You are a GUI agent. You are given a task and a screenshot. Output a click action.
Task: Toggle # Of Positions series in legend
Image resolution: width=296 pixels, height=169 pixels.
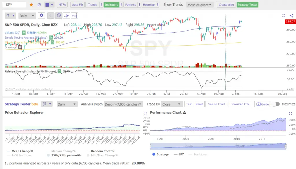19,155
